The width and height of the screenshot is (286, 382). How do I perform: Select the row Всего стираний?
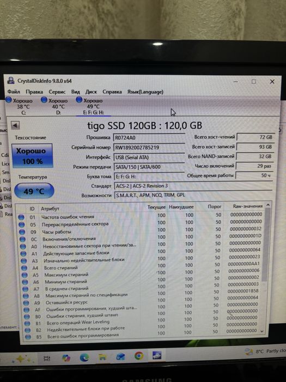coord(141,266)
